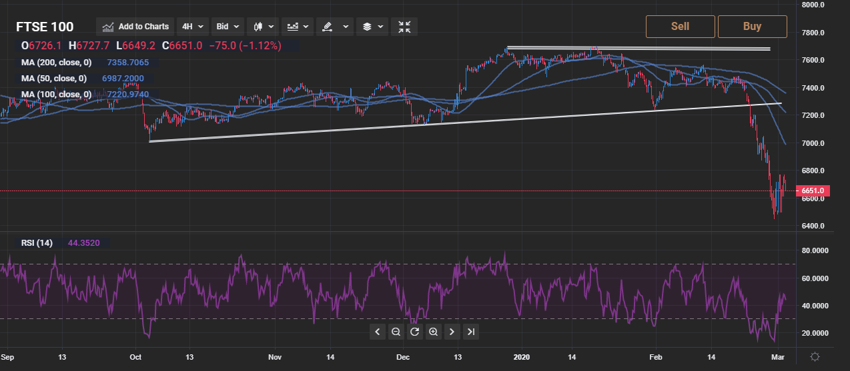Open the candlestick chart type dropdown
Image resolution: width=850 pixels, height=371 pixels.
pos(263,27)
